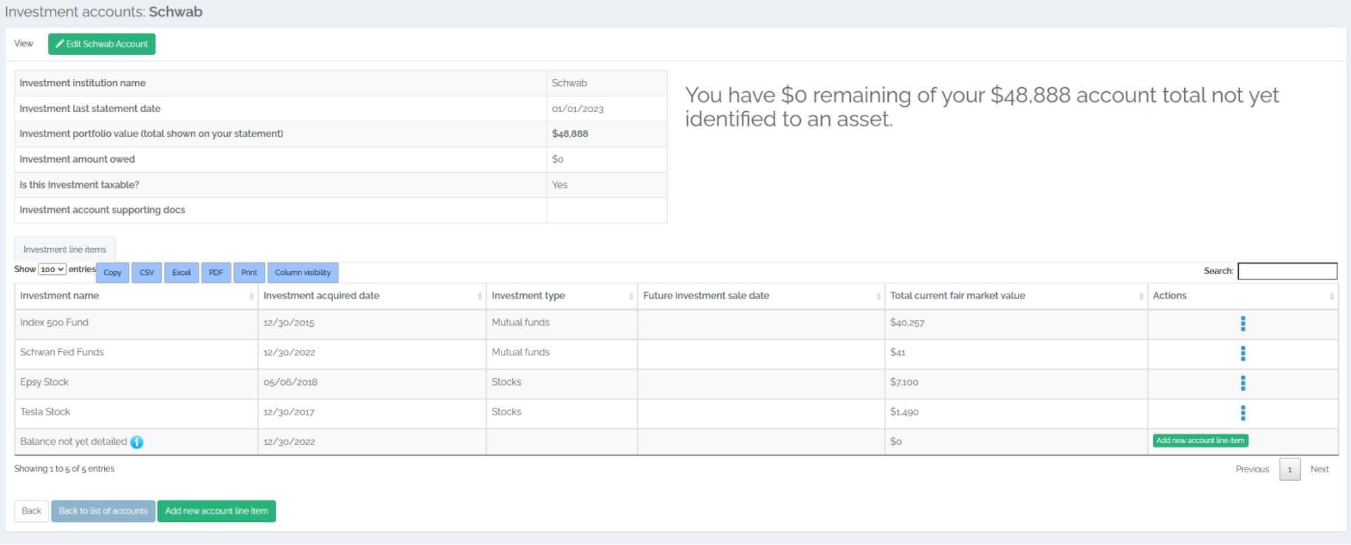Go to Next page
Viewport: 1351px width, 545px height.
tap(1319, 469)
